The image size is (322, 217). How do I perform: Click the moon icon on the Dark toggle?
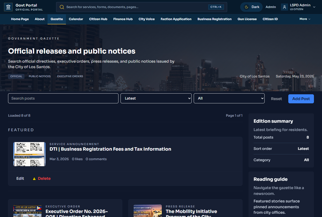[247, 7]
